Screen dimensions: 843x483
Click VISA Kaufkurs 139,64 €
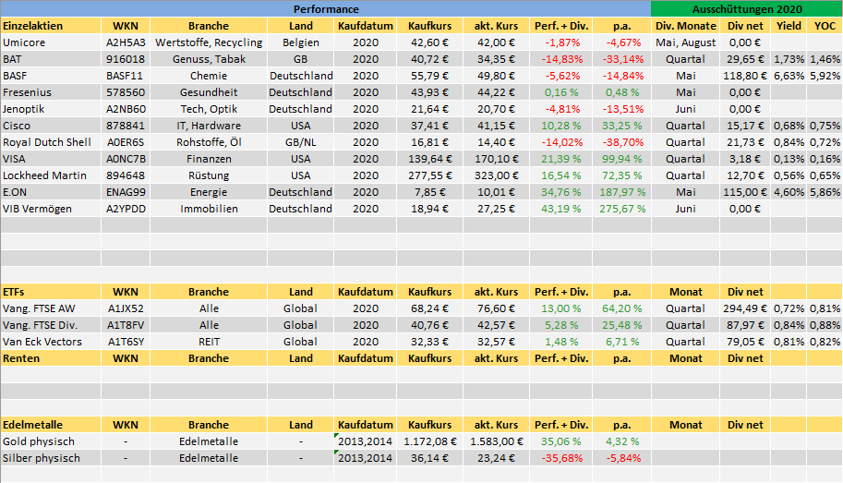tap(429, 159)
